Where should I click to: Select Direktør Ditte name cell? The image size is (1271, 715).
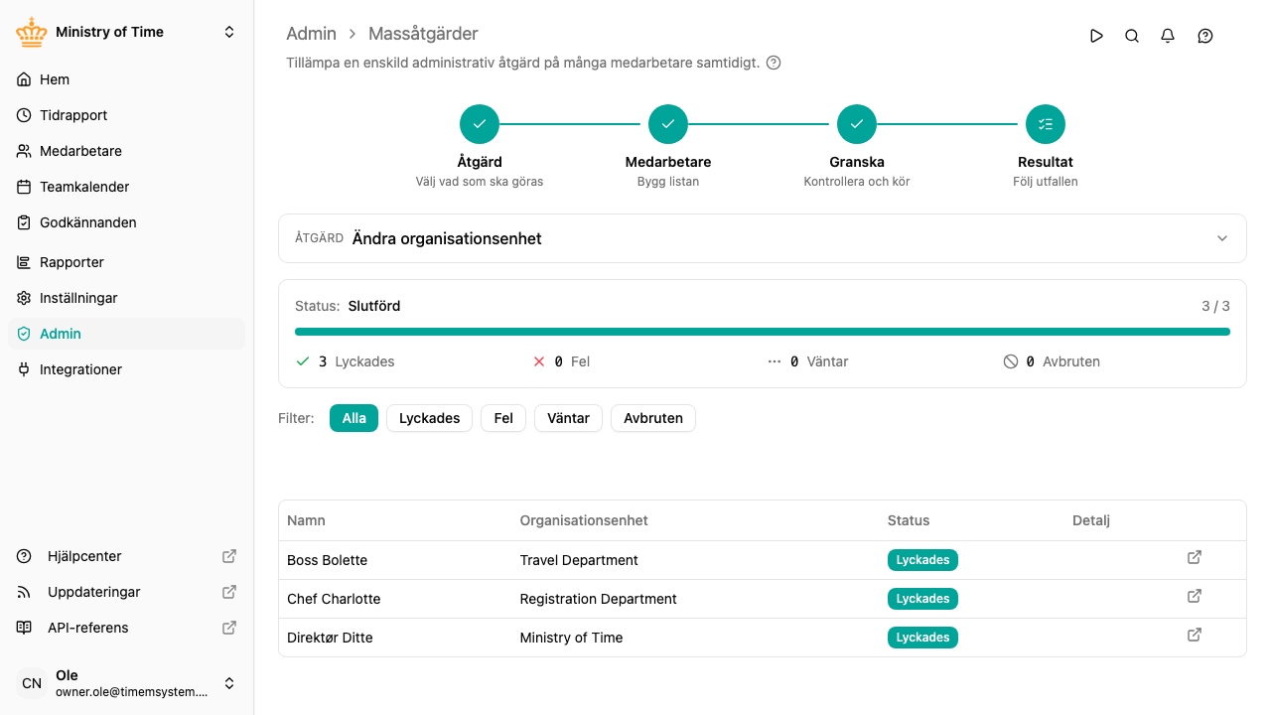[x=330, y=638]
